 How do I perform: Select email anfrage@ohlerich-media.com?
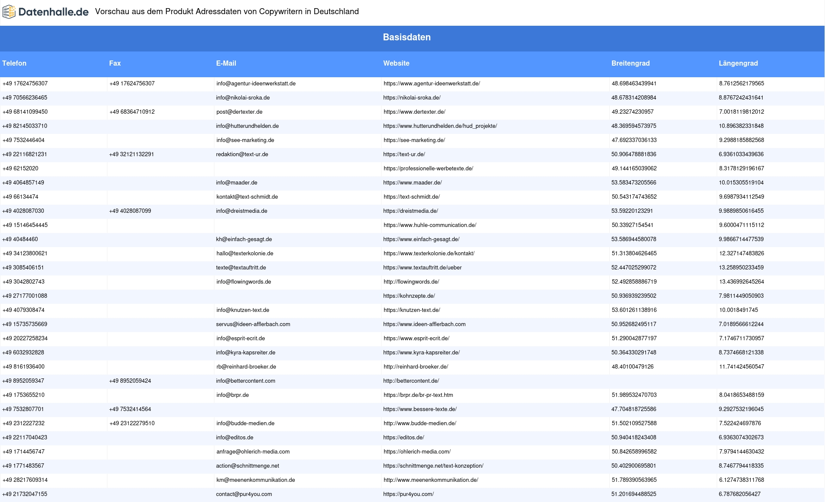[x=253, y=452]
